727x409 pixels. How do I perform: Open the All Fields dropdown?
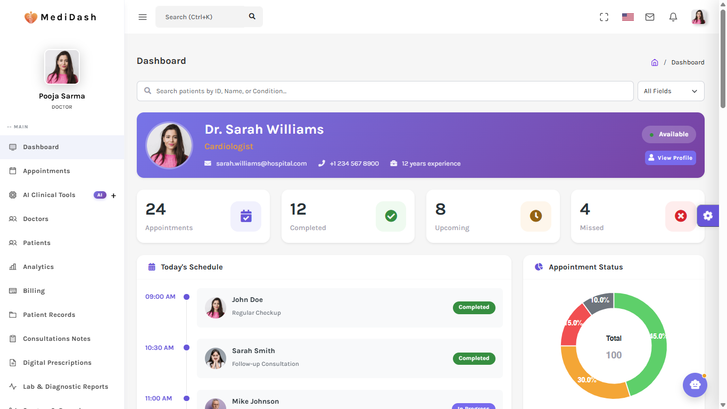click(x=671, y=91)
